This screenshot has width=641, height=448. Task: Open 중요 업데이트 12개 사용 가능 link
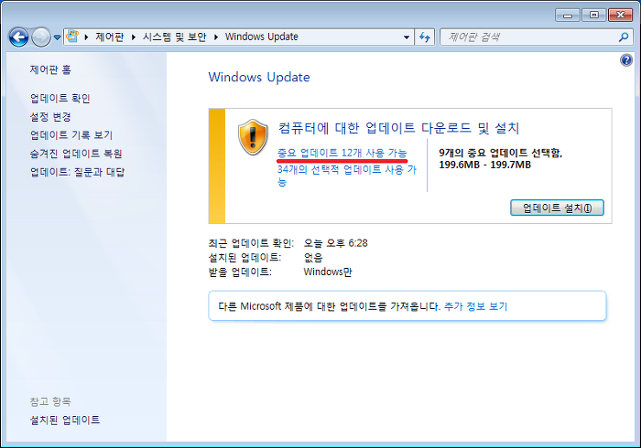(342, 153)
